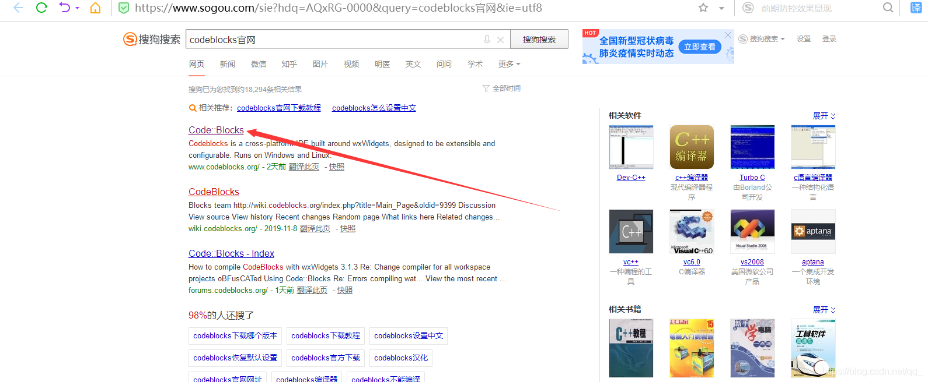The image size is (928, 382).
Task: Open the restore dropdown arrow next to undo
Action: tap(77, 8)
